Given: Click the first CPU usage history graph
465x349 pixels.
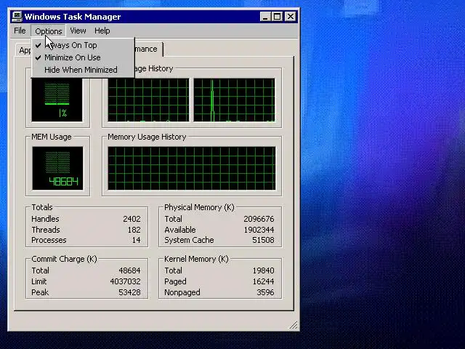Looking at the screenshot, I should (x=148, y=100).
